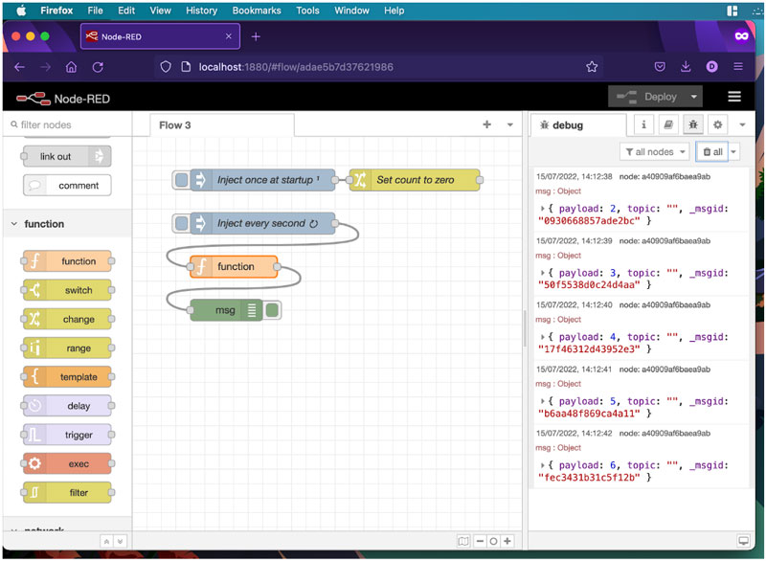
Task: Collapse the function palette category
Action: (x=14, y=224)
